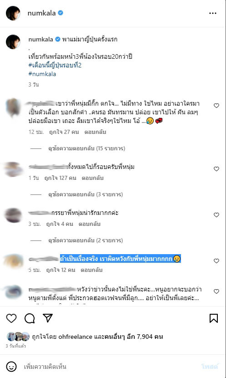This screenshot has width=226, height=378.
Task: Open comments via speech bubble icon
Action: tap(30, 318)
